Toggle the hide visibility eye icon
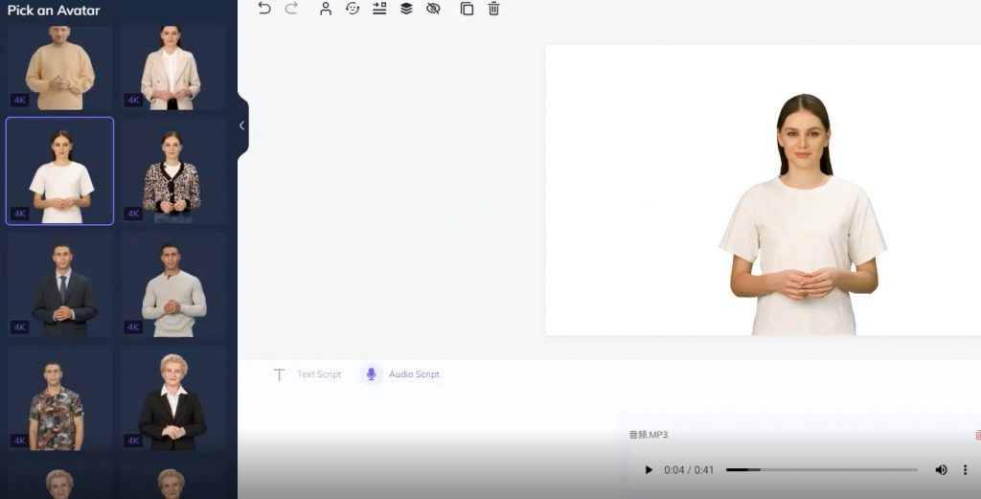 [433, 8]
